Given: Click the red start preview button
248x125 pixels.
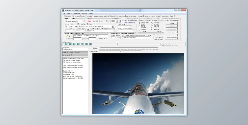Looking at the screenshot, I should 89,21.
